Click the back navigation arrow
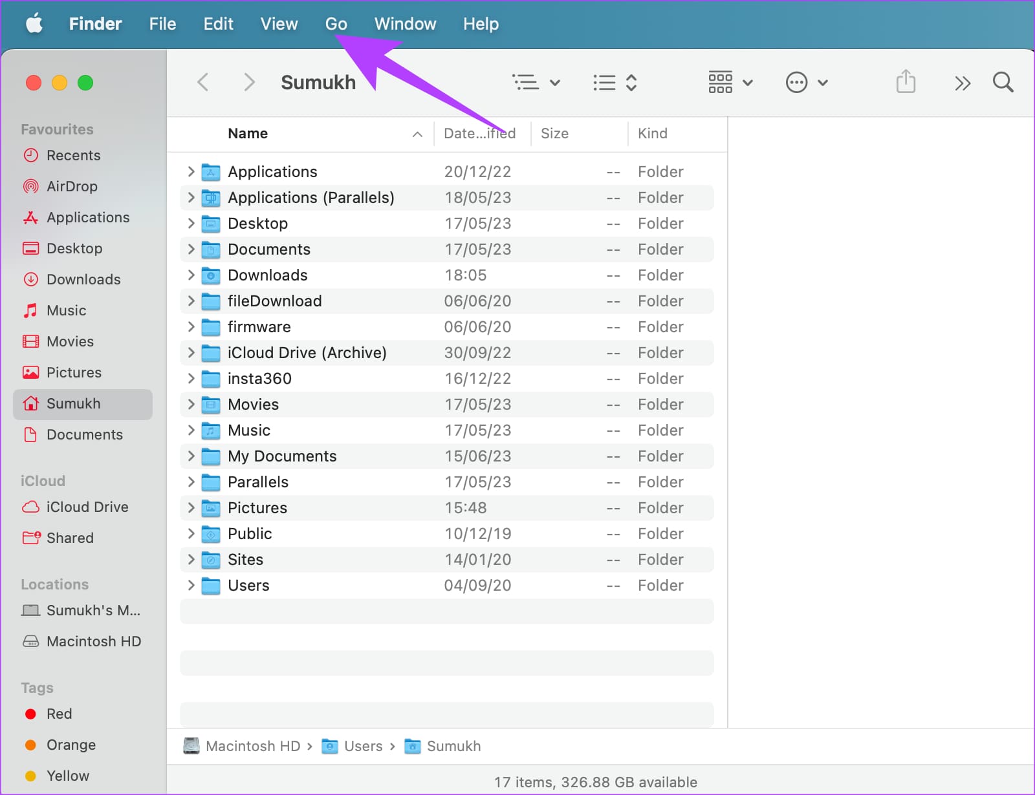Screen dimensions: 1035x795 [x=203, y=83]
